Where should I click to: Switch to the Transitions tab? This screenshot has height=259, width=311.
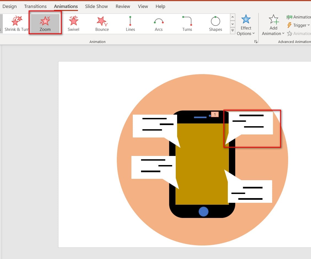point(35,6)
